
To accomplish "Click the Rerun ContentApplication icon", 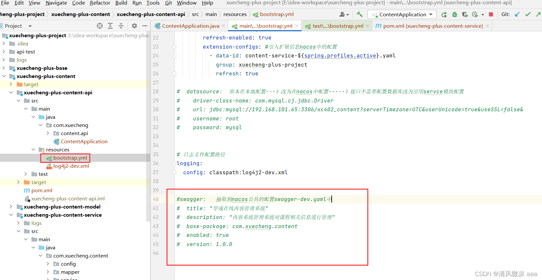I will [x=444, y=14].
